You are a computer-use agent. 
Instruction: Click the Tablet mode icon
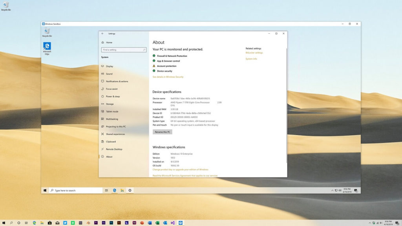click(103, 111)
